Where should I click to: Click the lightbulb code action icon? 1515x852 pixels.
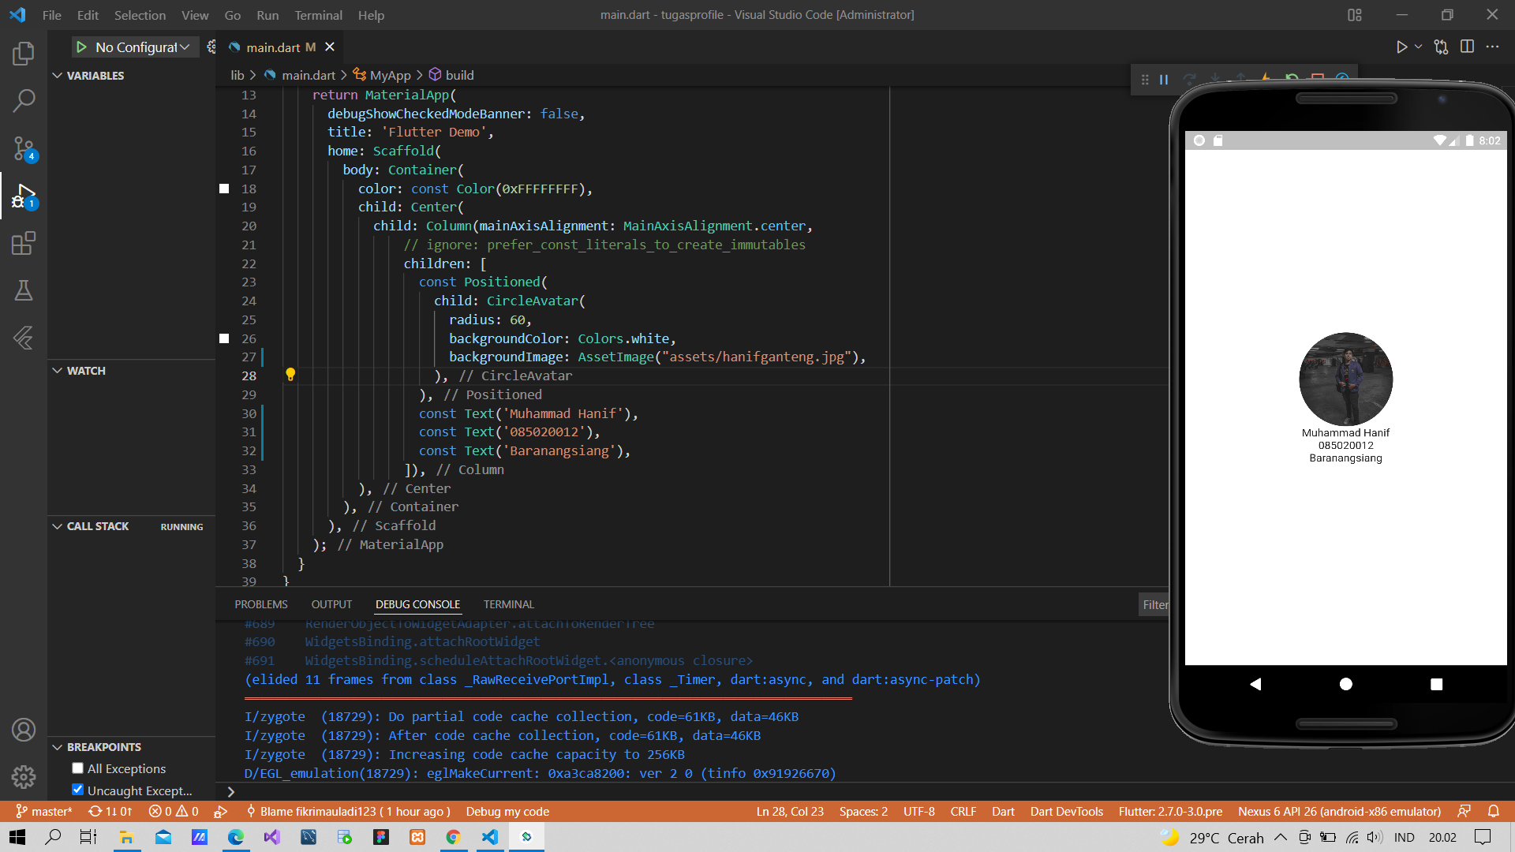290,375
